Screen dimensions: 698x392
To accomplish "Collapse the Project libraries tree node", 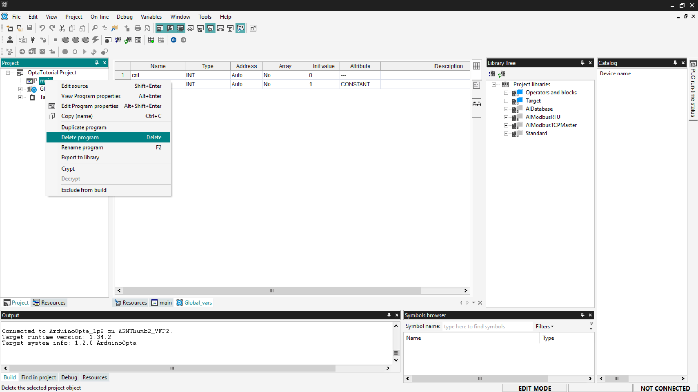I will pyautogui.click(x=494, y=85).
